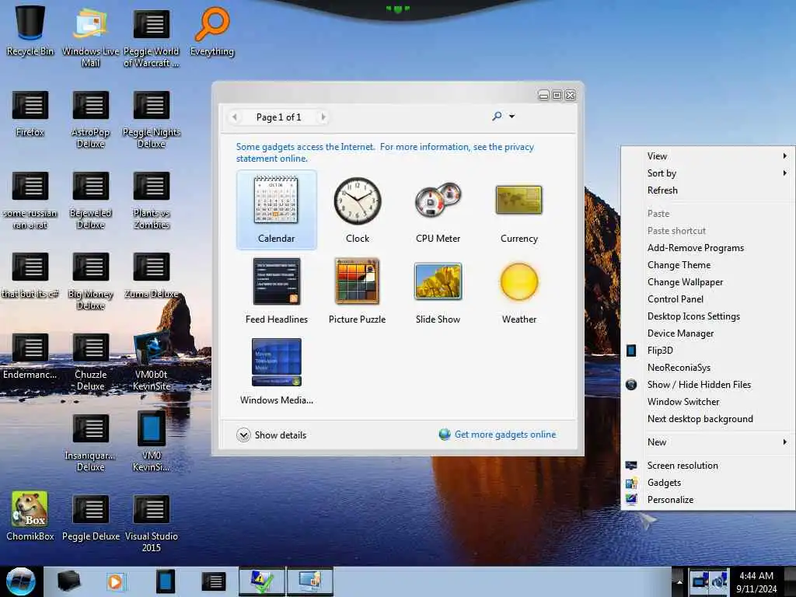Open the search options dropdown arrow

tap(511, 117)
